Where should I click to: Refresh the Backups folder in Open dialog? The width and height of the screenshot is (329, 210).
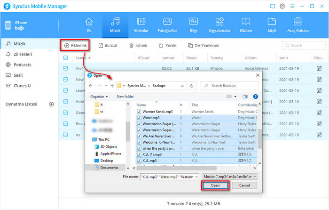click(192, 86)
